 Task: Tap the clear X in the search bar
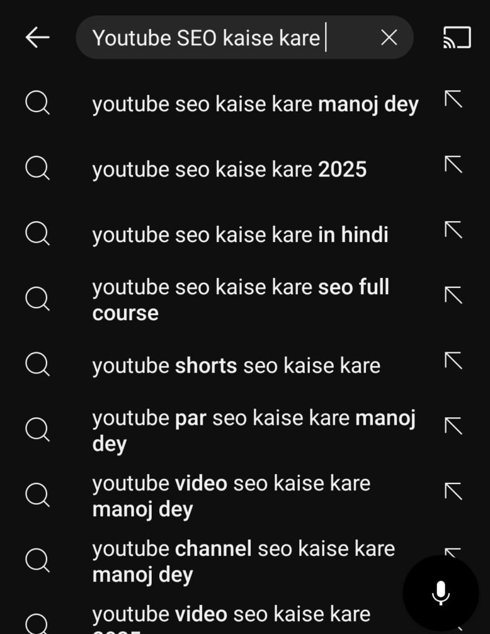pos(388,38)
